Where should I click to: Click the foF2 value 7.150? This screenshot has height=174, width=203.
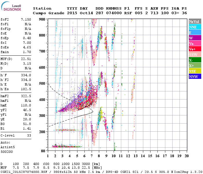tap(26, 19)
